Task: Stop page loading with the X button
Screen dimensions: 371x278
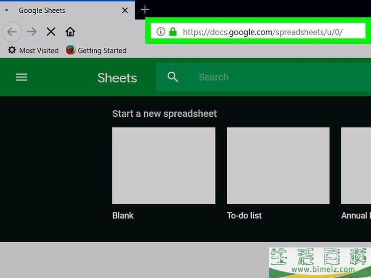Action: pos(51,32)
